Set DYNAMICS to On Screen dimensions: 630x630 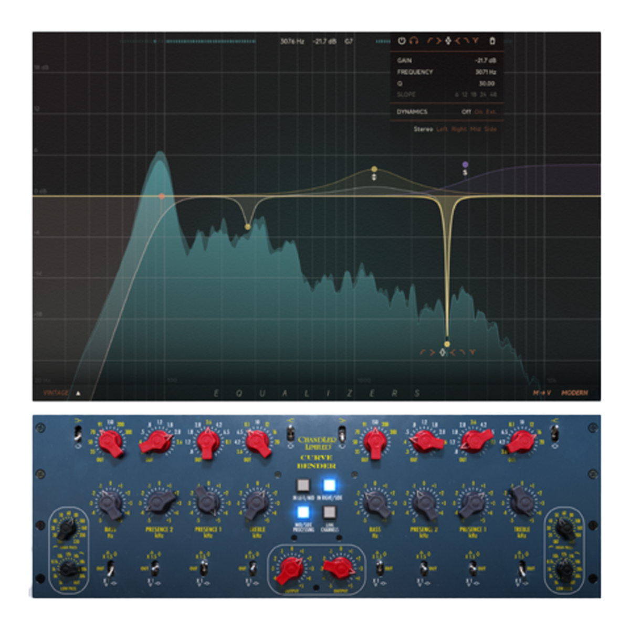point(478,111)
